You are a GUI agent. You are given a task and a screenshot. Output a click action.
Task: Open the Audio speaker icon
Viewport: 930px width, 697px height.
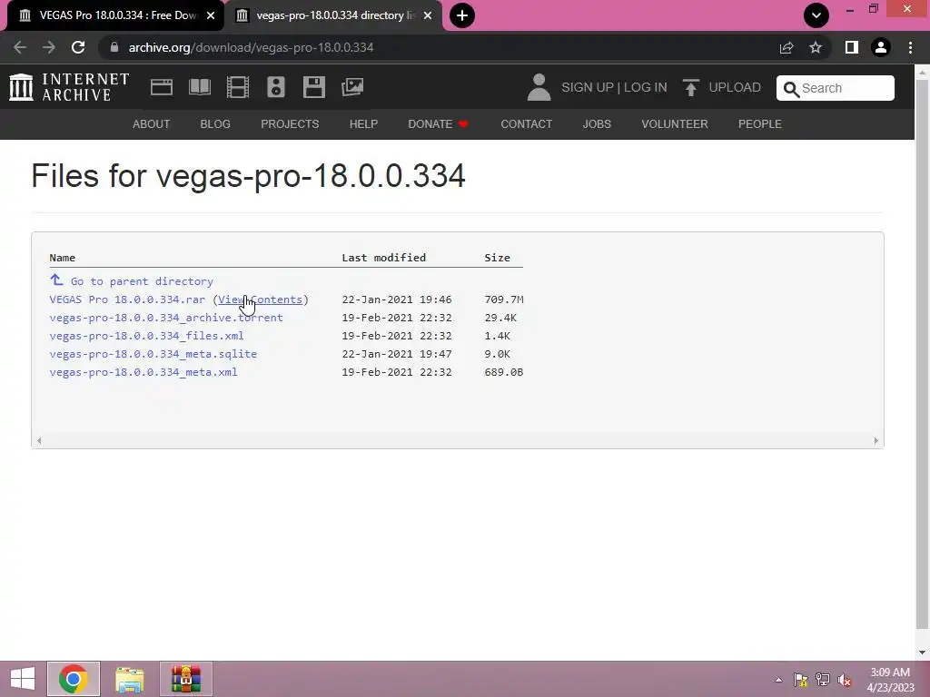tap(276, 87)
